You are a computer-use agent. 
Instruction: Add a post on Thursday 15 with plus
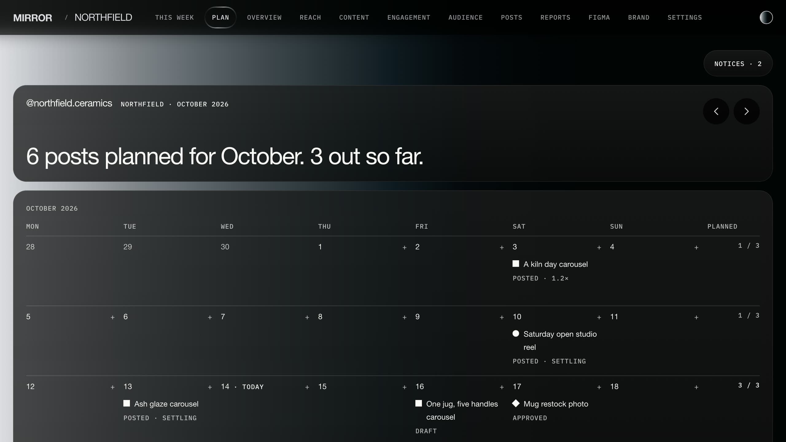404,387
